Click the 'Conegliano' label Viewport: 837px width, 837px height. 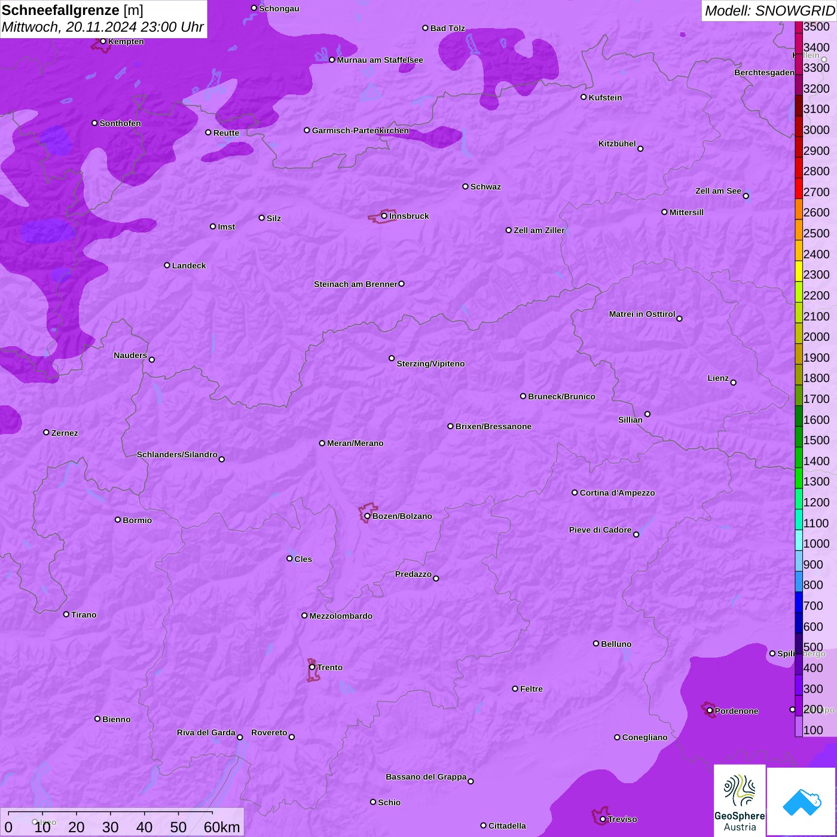pyautogui.click(x=645, y=737)
